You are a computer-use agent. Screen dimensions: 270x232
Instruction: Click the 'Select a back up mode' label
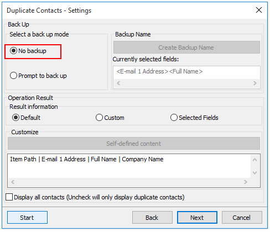pos(39,34)
